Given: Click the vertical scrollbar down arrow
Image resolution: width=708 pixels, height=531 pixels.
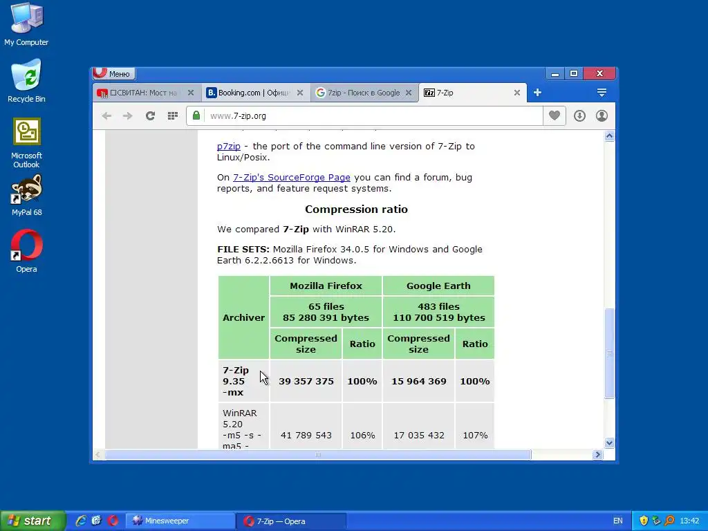Looking at the screenshot, I should [x=609, y=443].
